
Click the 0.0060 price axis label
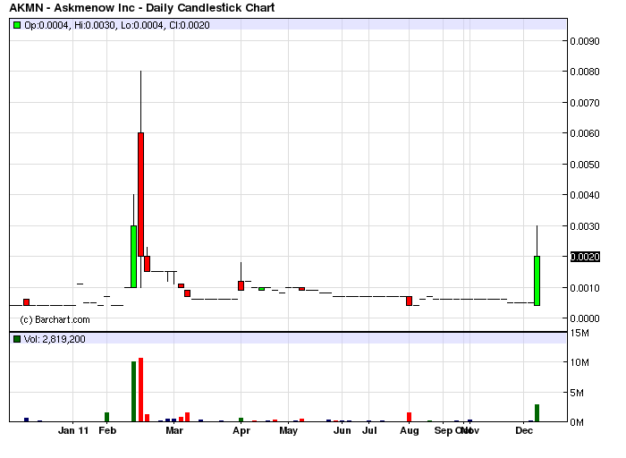pyautogui.click(x=585, y=133)
